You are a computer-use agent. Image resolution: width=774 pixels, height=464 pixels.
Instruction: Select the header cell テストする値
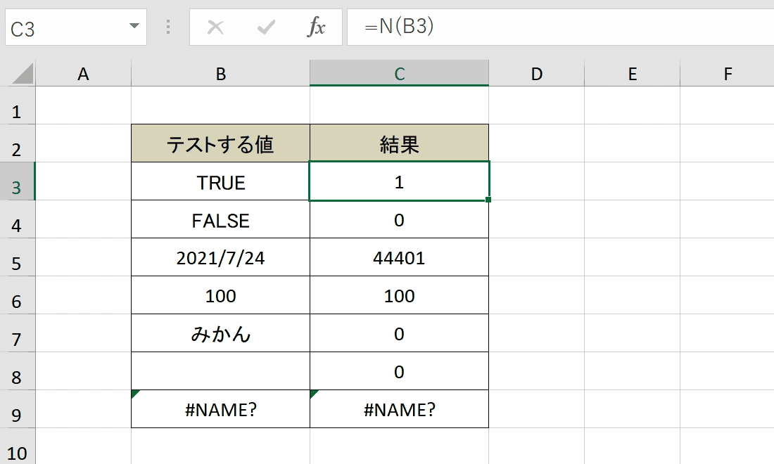click(221, 143)
